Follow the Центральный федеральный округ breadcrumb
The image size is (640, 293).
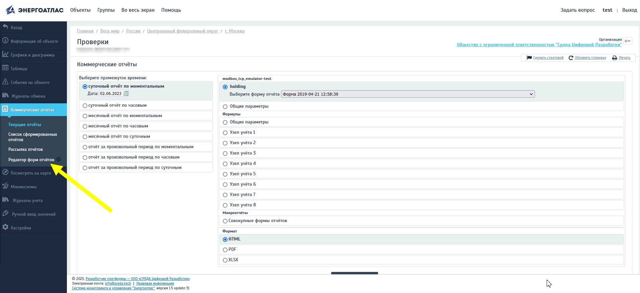pyautogui.click(x=182, y=31)
